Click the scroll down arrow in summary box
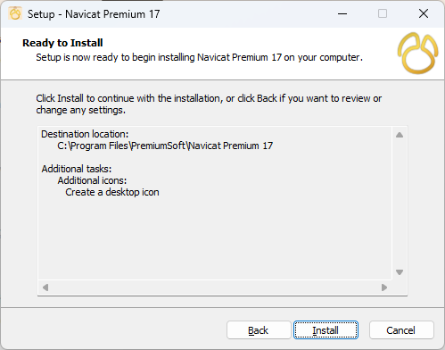Image resolution: width=445 pixels, height=350 pixels. click(400, 272)
